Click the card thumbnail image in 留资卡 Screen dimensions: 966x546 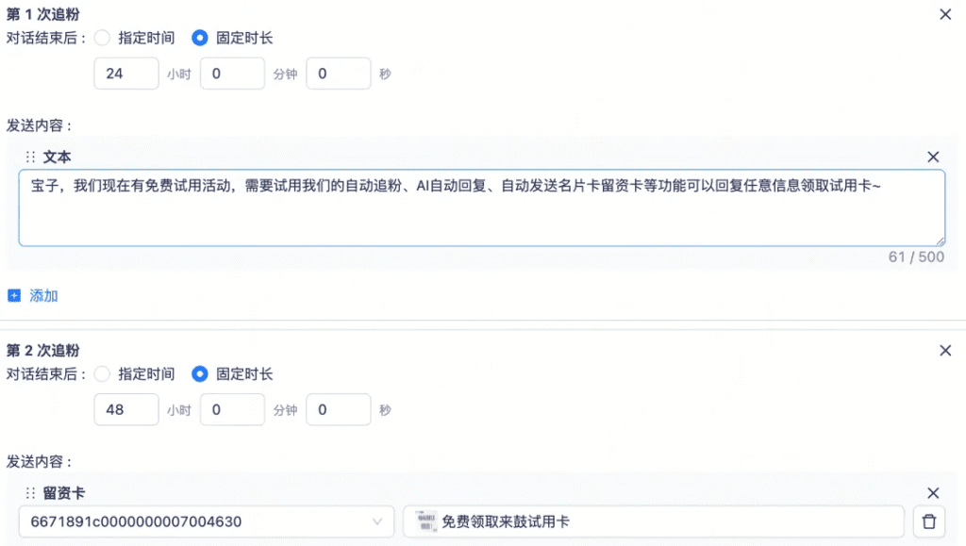[425, 521]
